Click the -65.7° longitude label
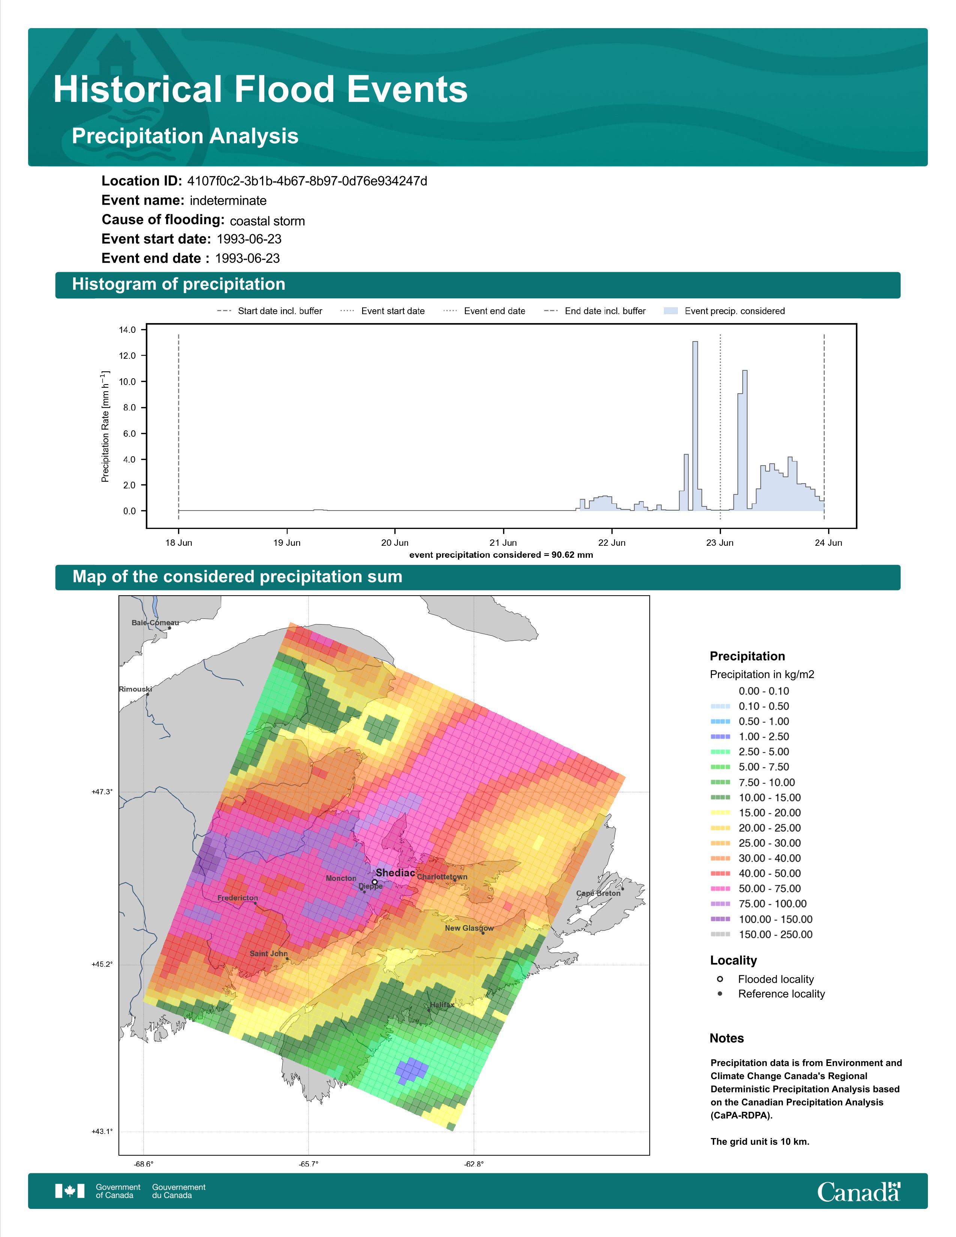This screenshot has height=1237, width=956. point(309,1165)
